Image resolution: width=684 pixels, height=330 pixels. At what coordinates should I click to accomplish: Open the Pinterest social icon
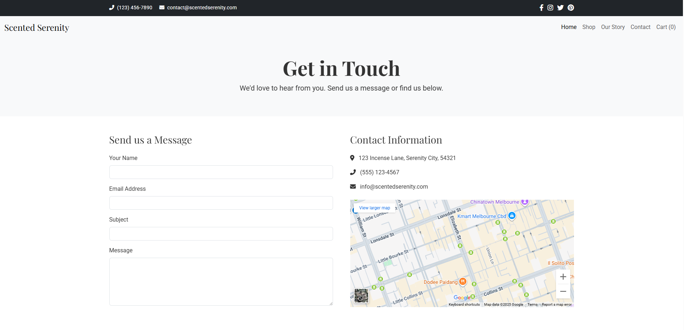(571, 8)
